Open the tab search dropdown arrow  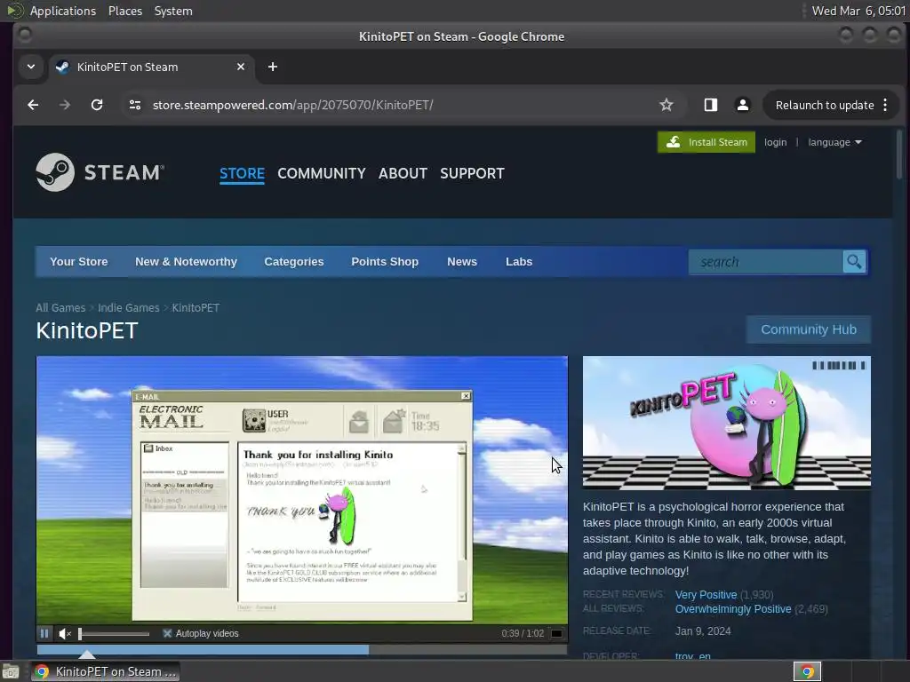click(x=31, y=67)
